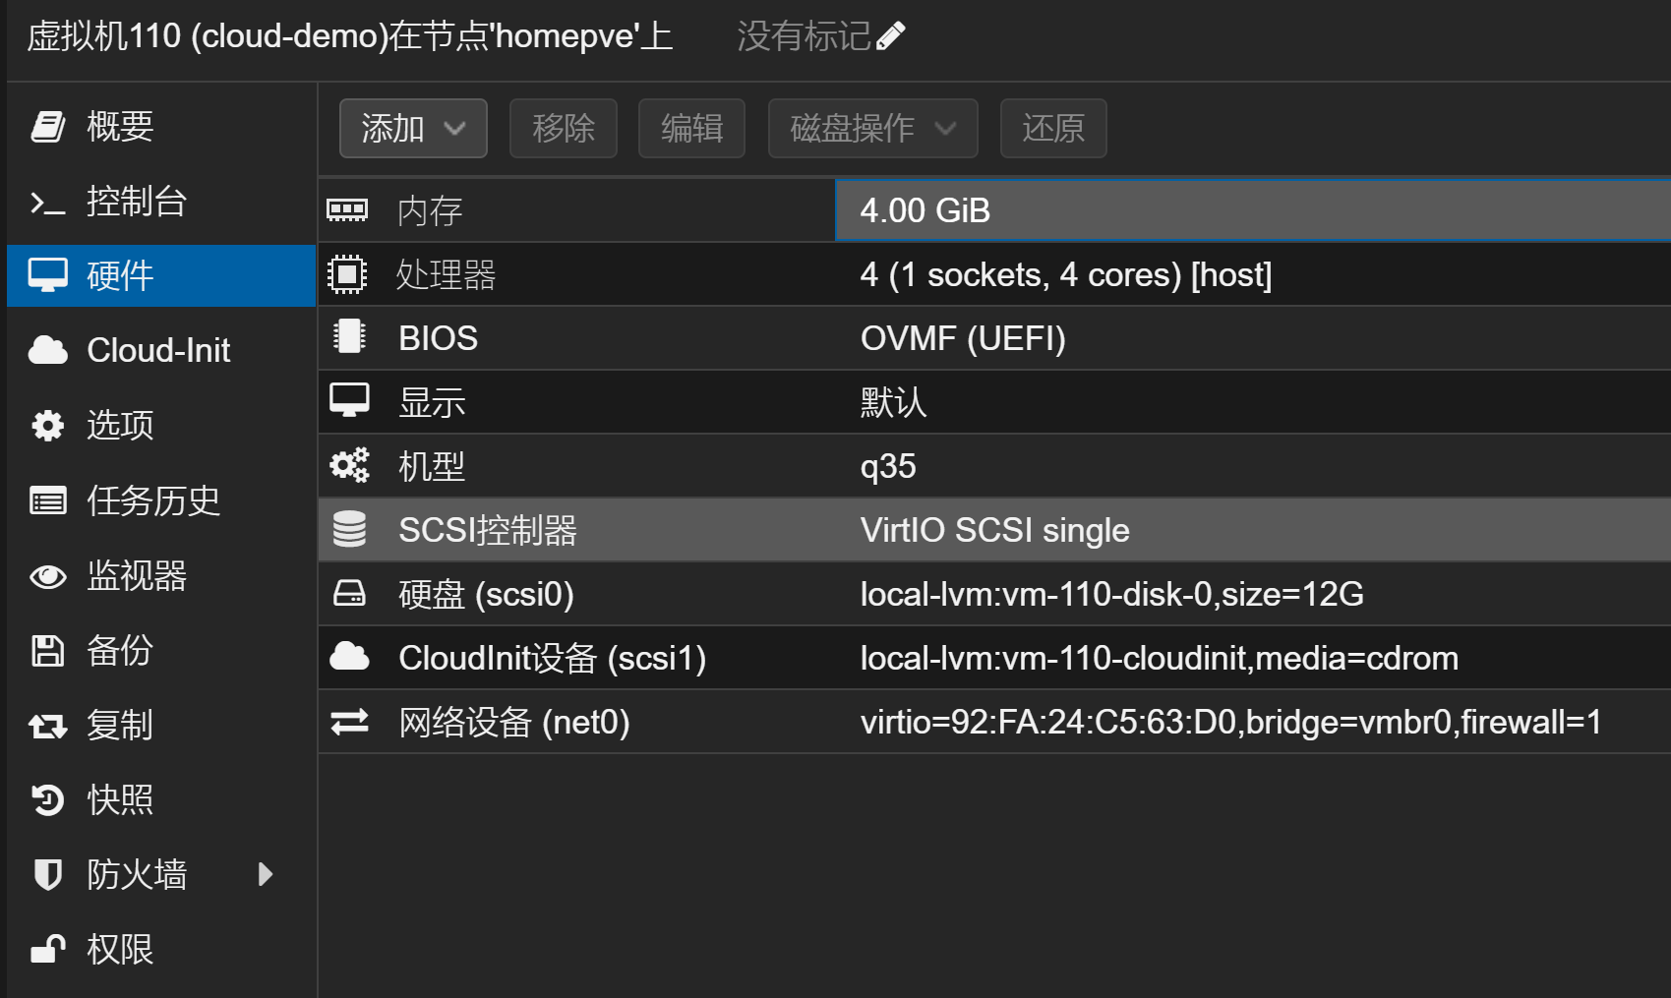
Task: Expand the 防火墙 submenu arrow
Action: (x=265, y=874)
